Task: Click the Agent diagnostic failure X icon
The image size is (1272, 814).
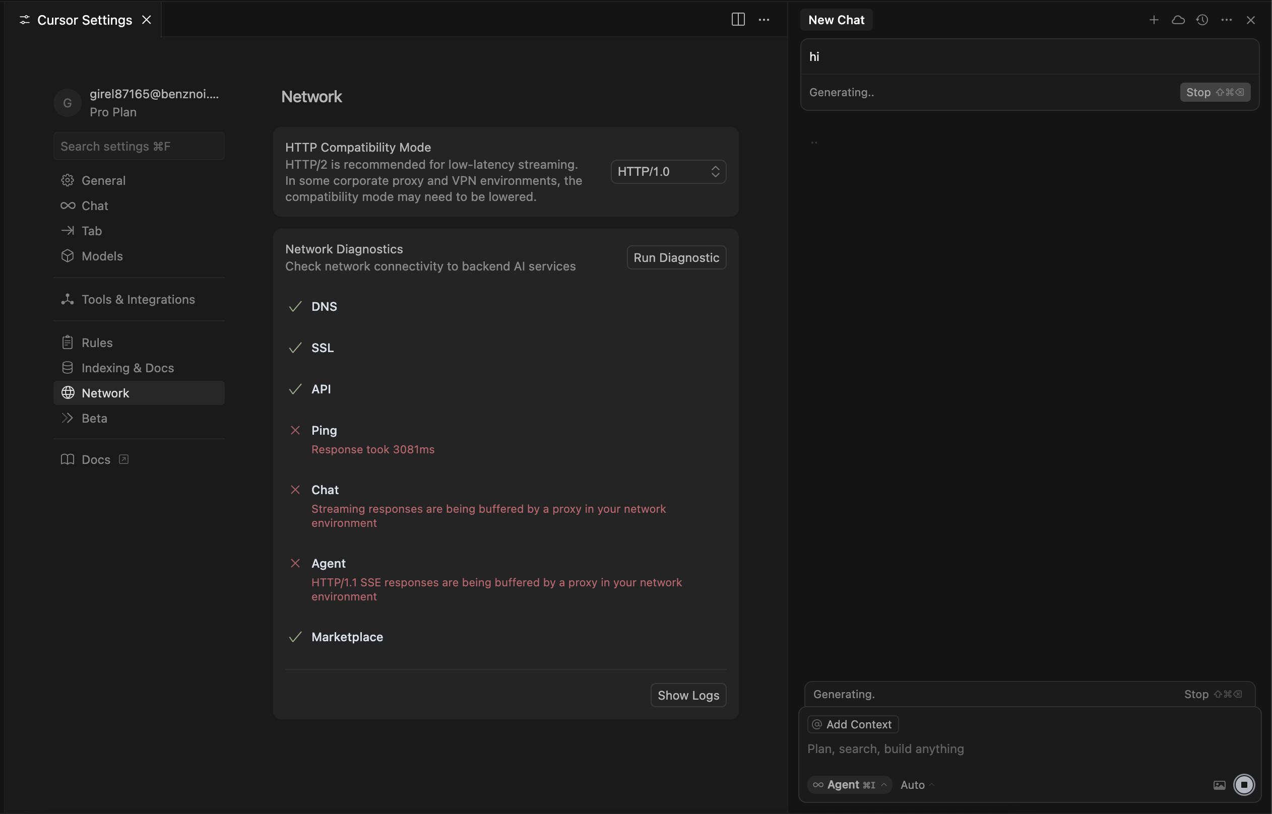Action: (x=295, y=563)
